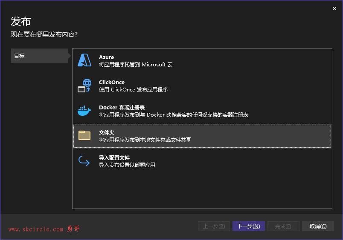The width and height of the screenshot is (343, 240).
Task: Click the import profile arrow icon
Action: (84, 161)
